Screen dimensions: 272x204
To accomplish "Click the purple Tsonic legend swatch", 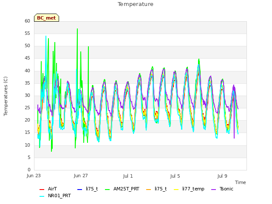I will coord(213,190).
